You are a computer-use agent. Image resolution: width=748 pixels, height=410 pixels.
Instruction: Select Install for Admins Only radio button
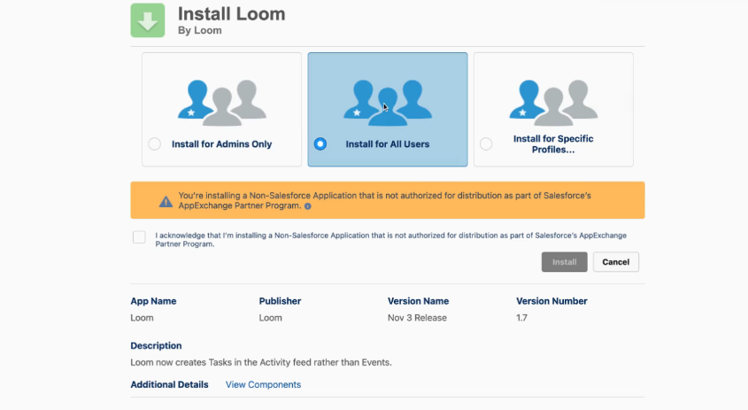[155, 143]
